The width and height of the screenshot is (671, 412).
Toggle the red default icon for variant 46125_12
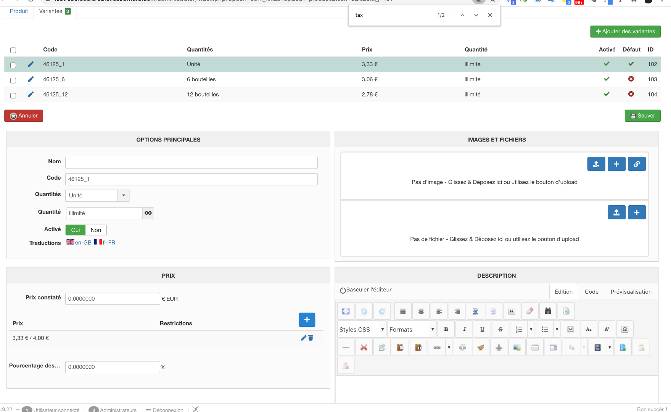631,94
